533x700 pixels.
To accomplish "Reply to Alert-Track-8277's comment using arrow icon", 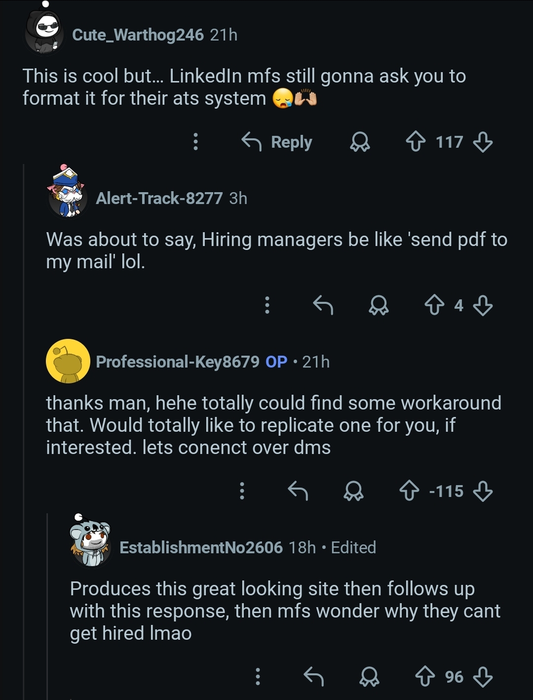I will [323, 305].
